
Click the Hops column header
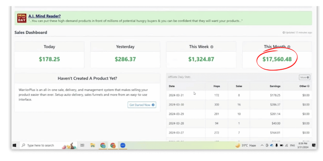tap(216, 86)
